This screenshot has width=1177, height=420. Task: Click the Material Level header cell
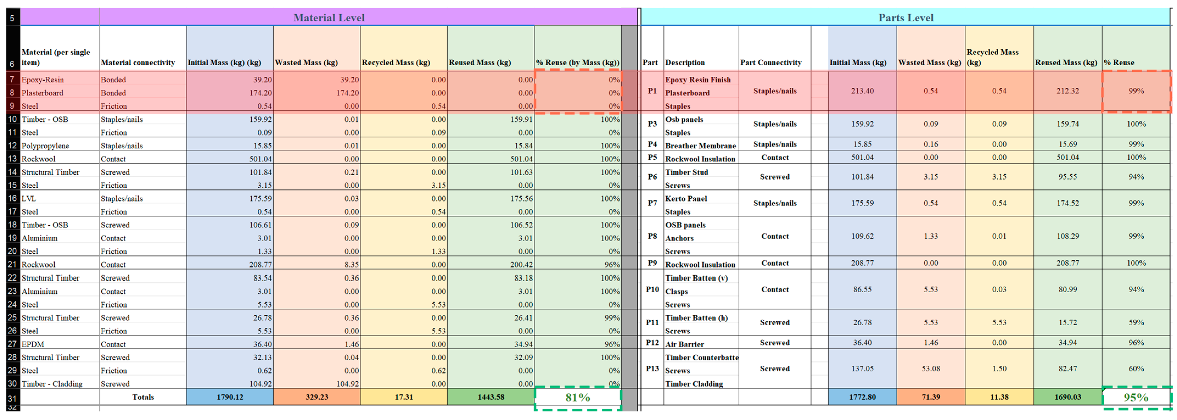(x=328, y=18)
